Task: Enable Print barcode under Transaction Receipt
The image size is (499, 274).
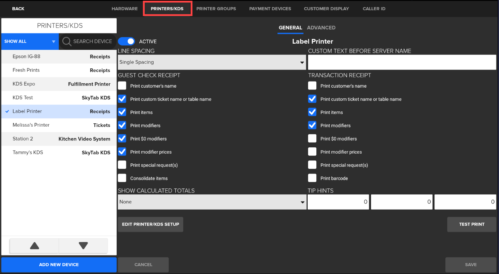Action: coord(312,178)
